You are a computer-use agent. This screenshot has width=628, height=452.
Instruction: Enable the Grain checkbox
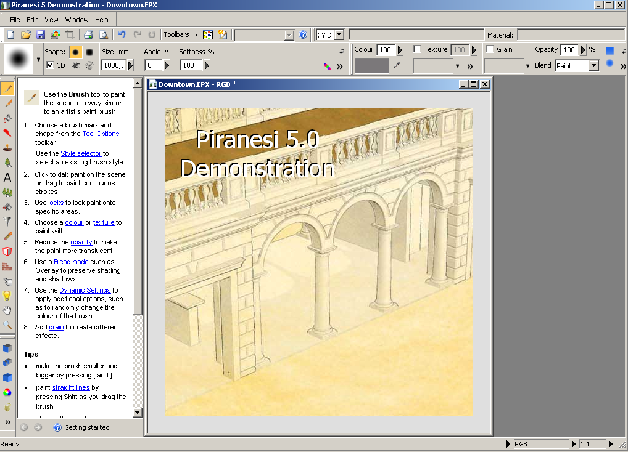coord(490,49)
